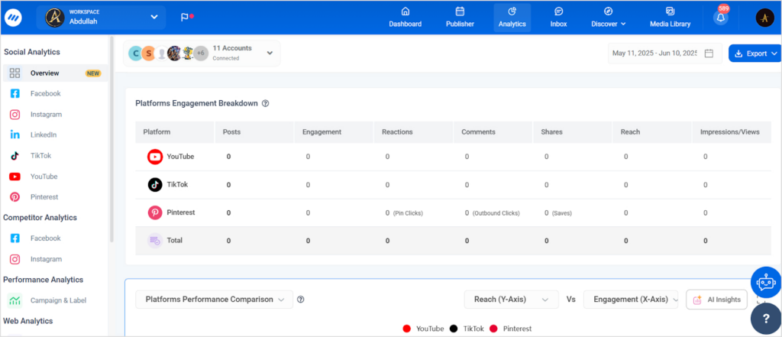Click the 'S' account avatar
This screenshot has width=782, height=337.
(149, 53)
